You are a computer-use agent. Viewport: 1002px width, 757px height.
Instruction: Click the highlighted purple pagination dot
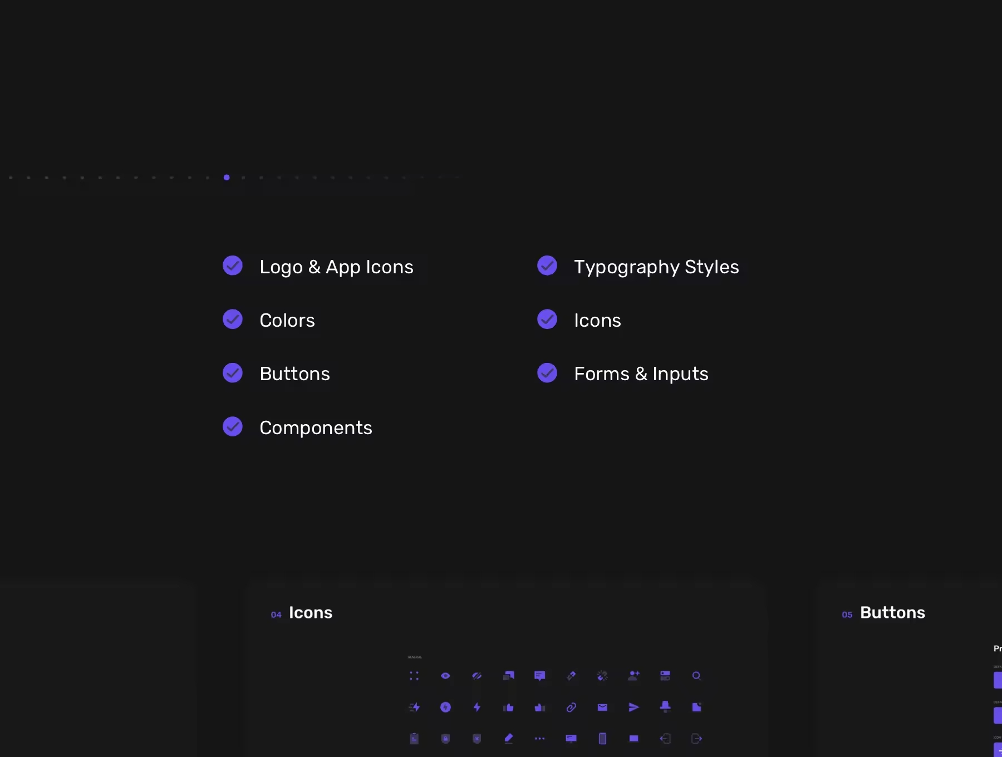[227, 178]
